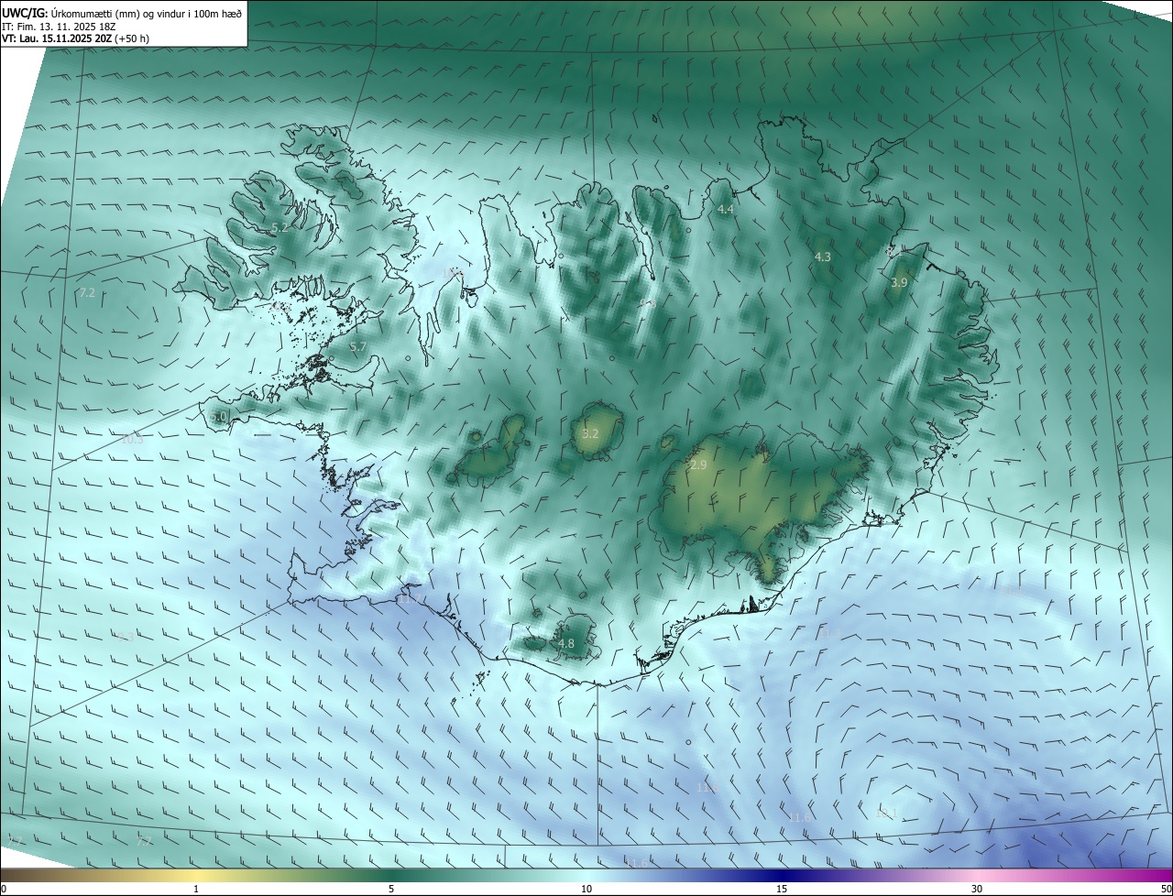This screenshot has width=1173, height=896.
Task: Click the 4.4 value in the north
Action: point(726,210)
